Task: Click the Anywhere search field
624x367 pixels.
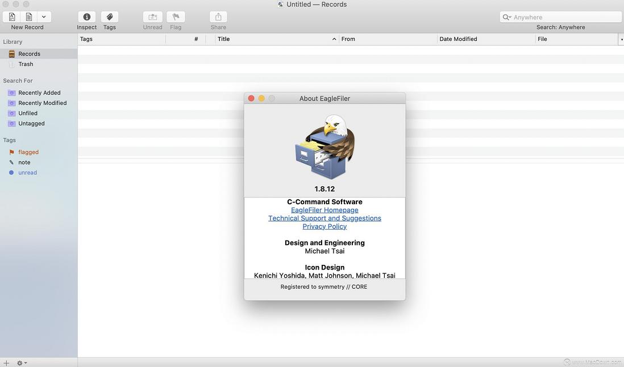Action: (560, 17)
